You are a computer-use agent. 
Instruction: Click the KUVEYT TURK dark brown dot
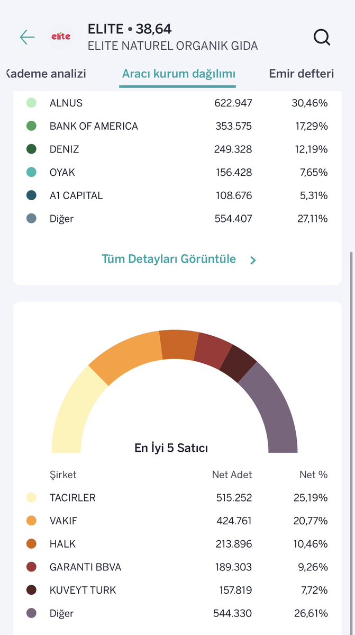tap(31, 589)
